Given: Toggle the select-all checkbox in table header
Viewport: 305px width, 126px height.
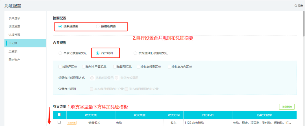Looking at the screenshot, I should (x=59, y=114).
